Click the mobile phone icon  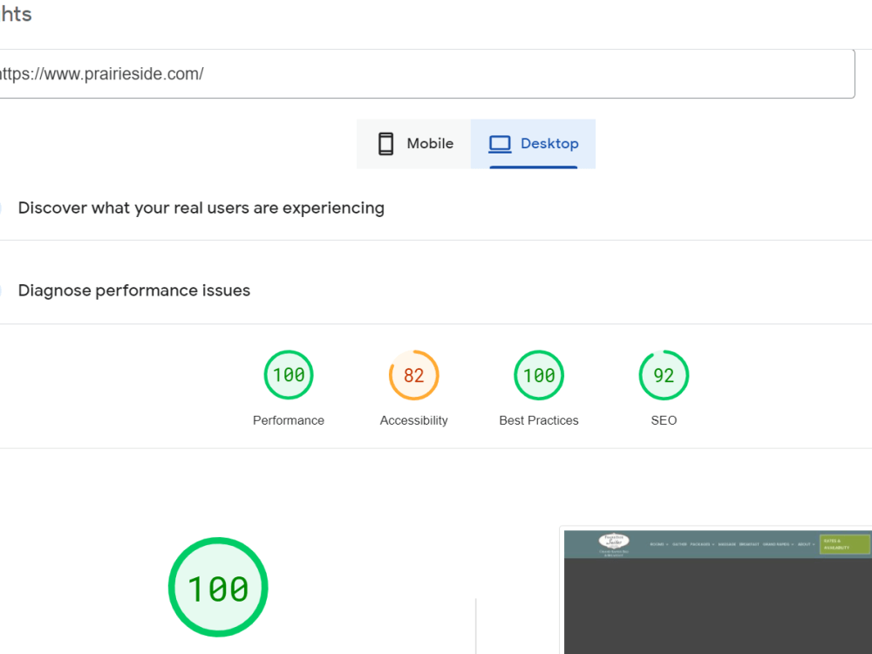click(386, 144)
